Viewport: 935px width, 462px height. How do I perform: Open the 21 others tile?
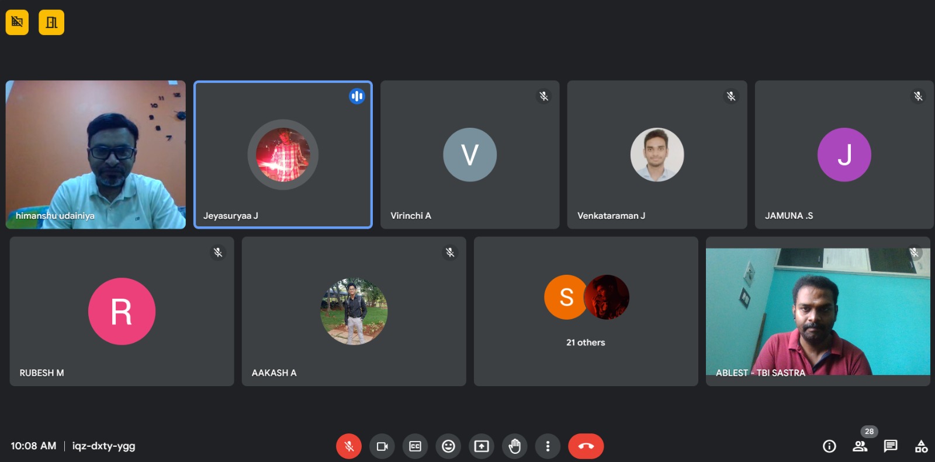pos(586,311)
